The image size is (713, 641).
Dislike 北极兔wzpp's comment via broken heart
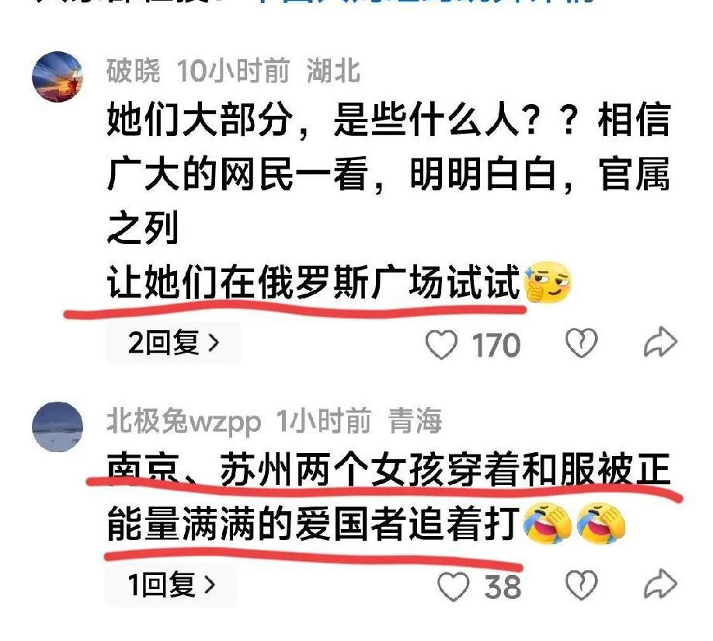point(581,584)
